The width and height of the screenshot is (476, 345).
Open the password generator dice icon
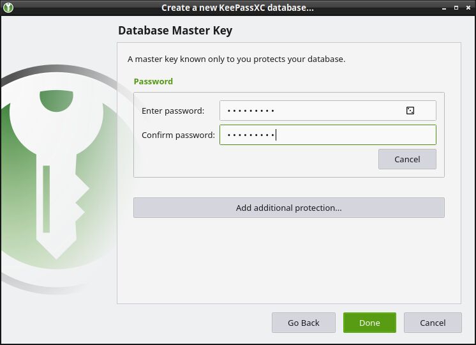pos(410,111)
